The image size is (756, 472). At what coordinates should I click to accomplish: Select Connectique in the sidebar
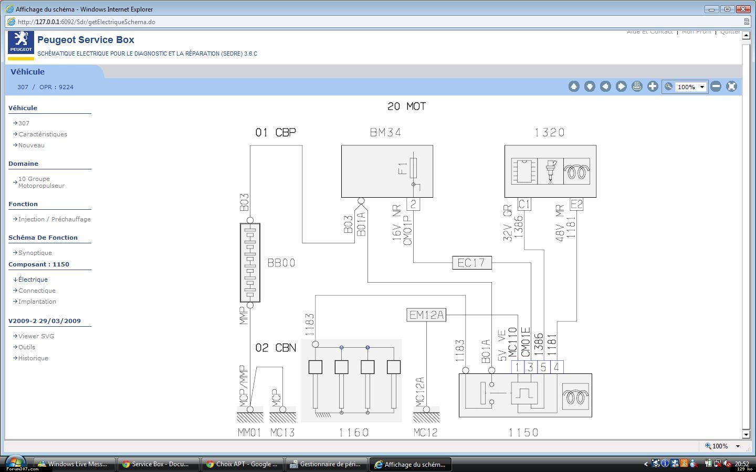pos(37,291)
